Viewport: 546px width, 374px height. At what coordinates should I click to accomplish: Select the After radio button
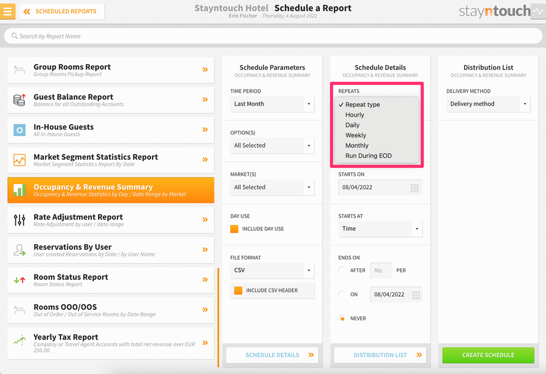pos(342,270)
